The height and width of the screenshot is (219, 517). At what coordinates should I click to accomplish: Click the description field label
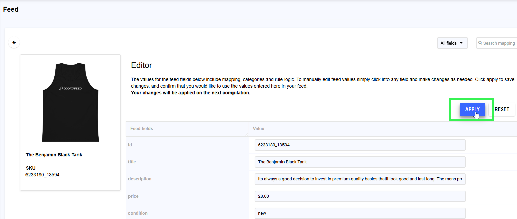[140, 179]
